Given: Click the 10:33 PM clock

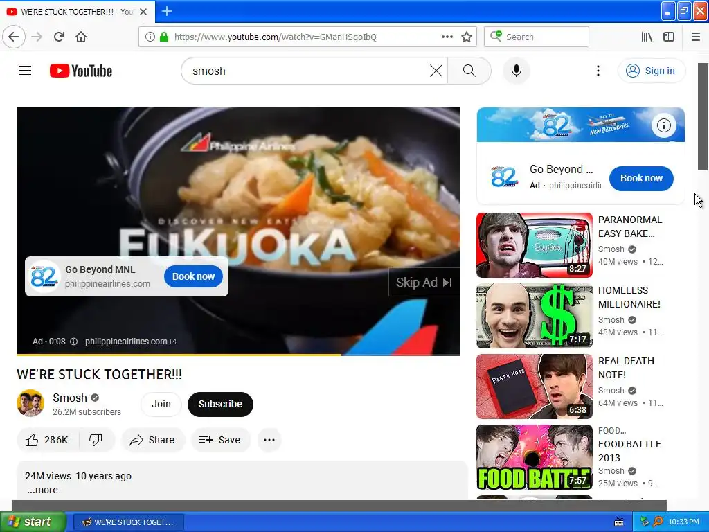Looking at the screenshot, I should (x=683, y=522).
